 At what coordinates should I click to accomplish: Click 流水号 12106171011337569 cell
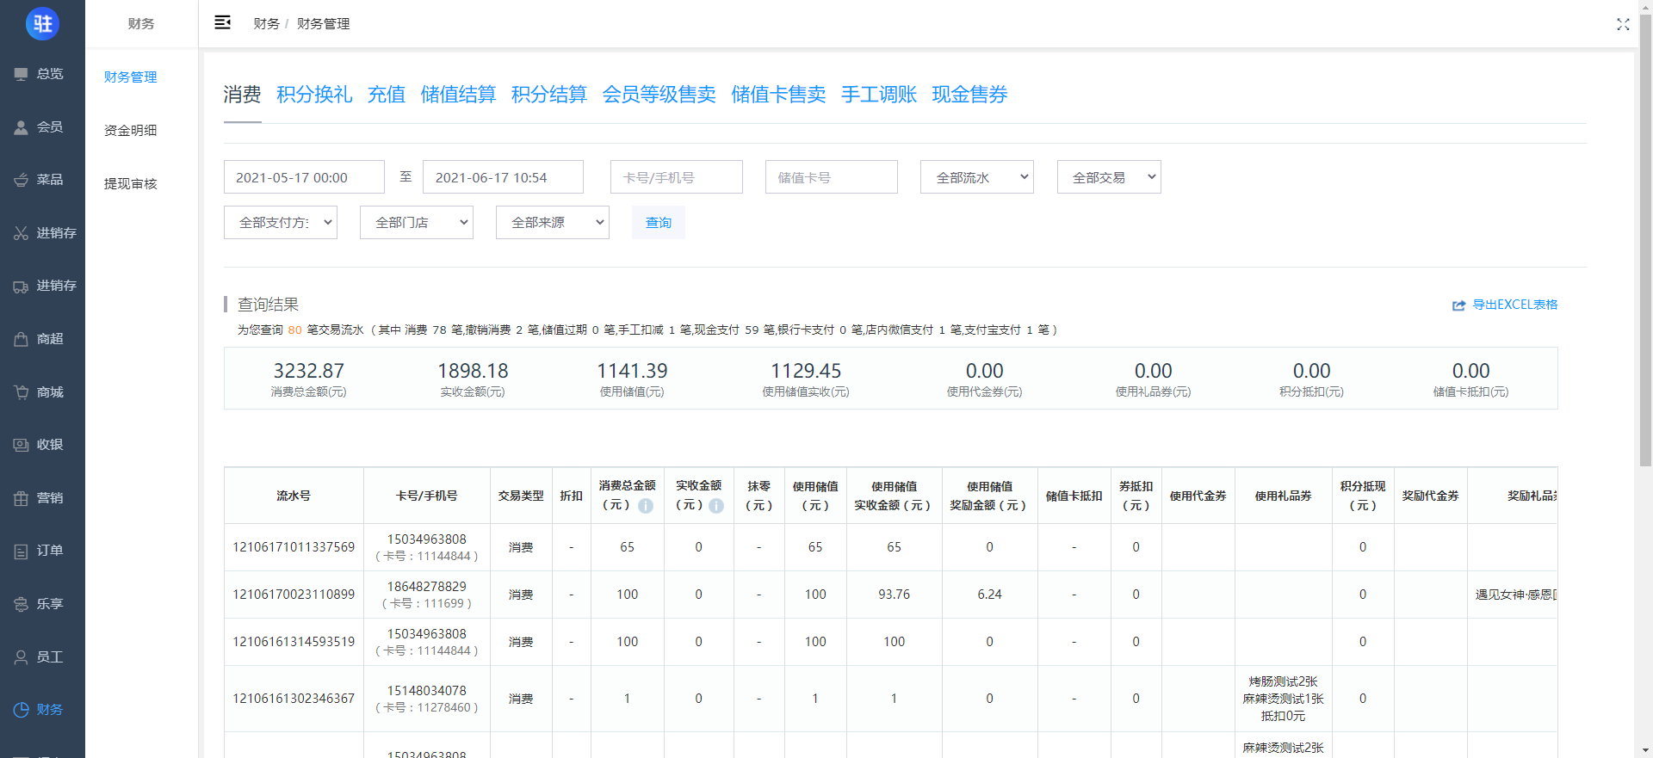pos(294,547)
